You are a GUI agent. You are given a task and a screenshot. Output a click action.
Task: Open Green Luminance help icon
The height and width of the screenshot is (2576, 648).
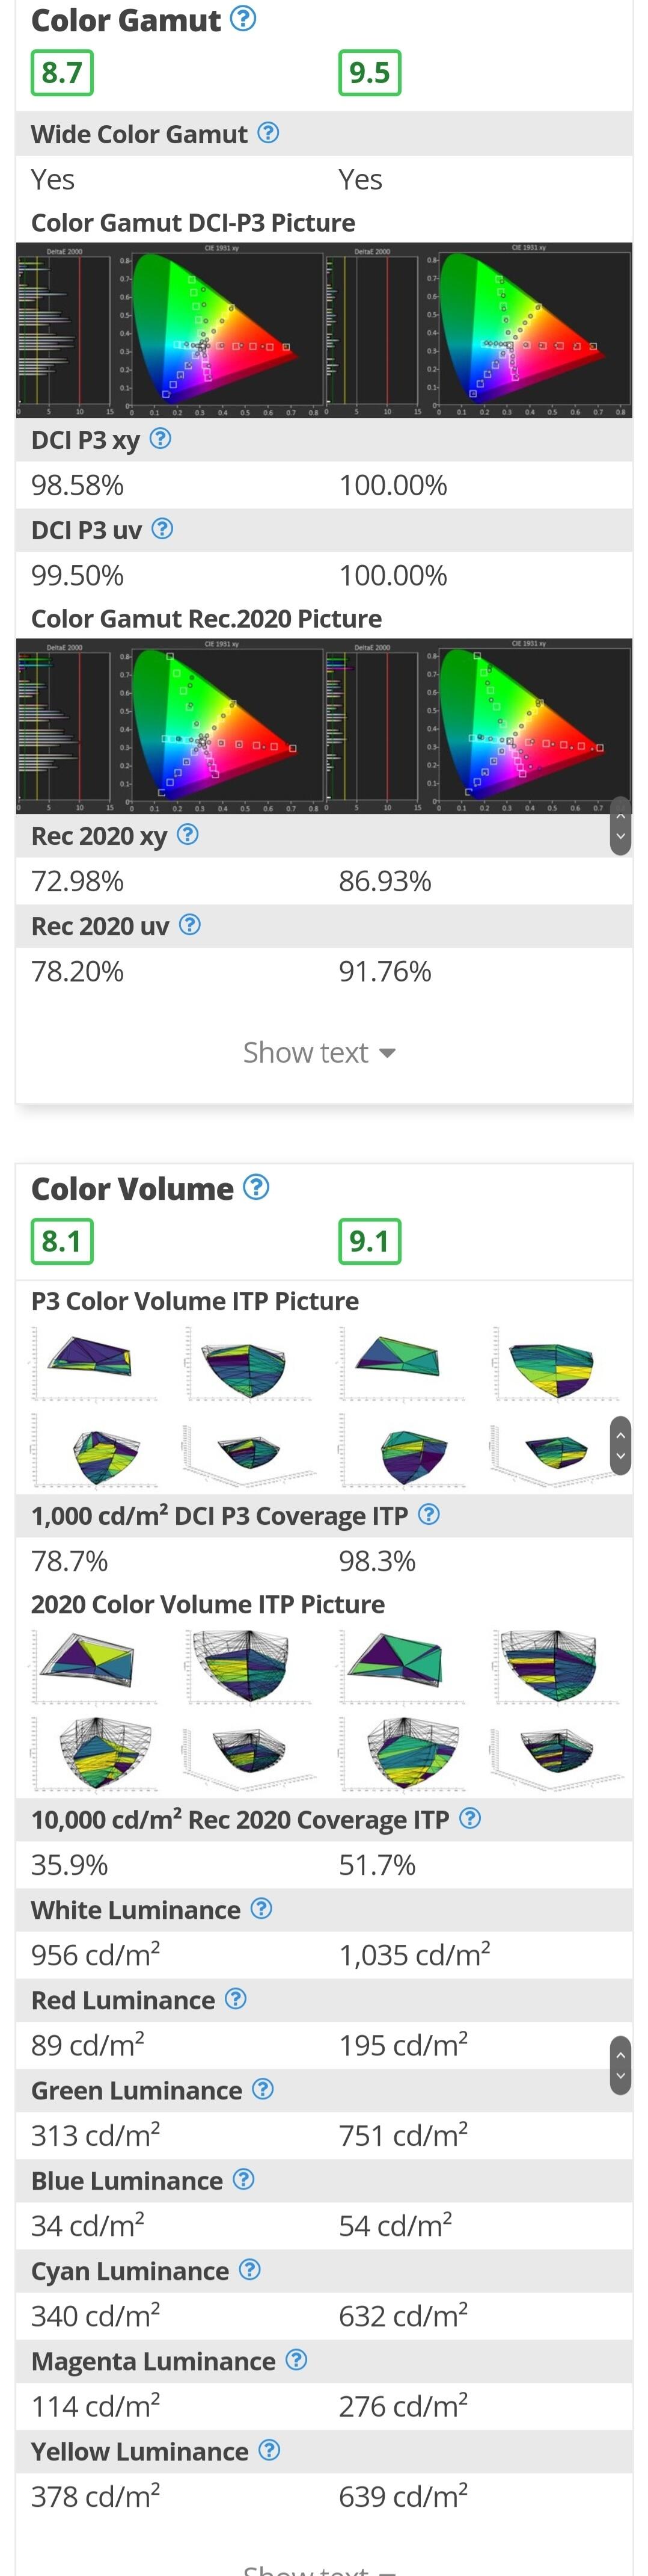tap(263, 2089)
